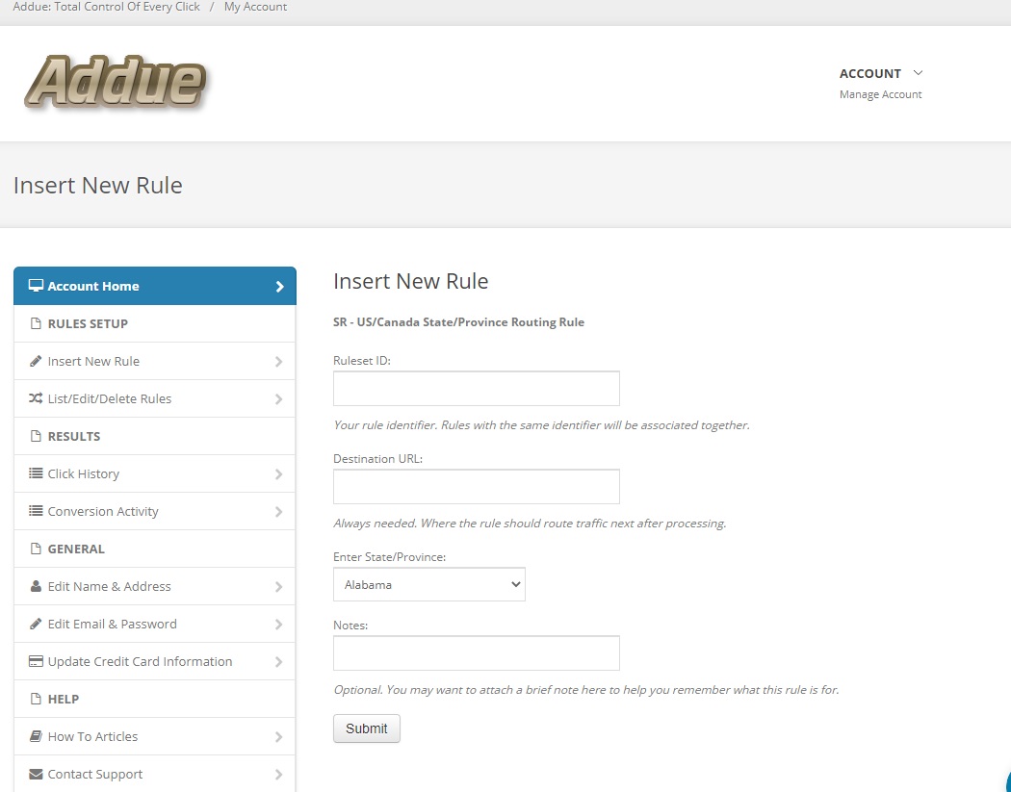Screen dimensions: 1011x792
Task: Select Edit Name & Address
Action: coord(155,586)
